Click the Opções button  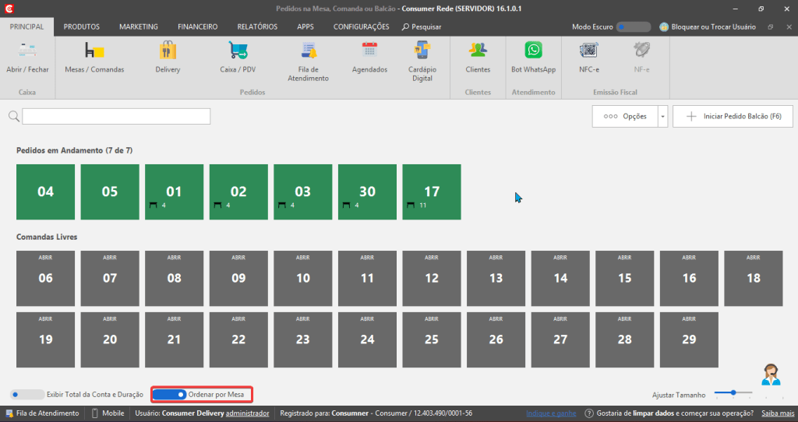[x=625, y=117]
